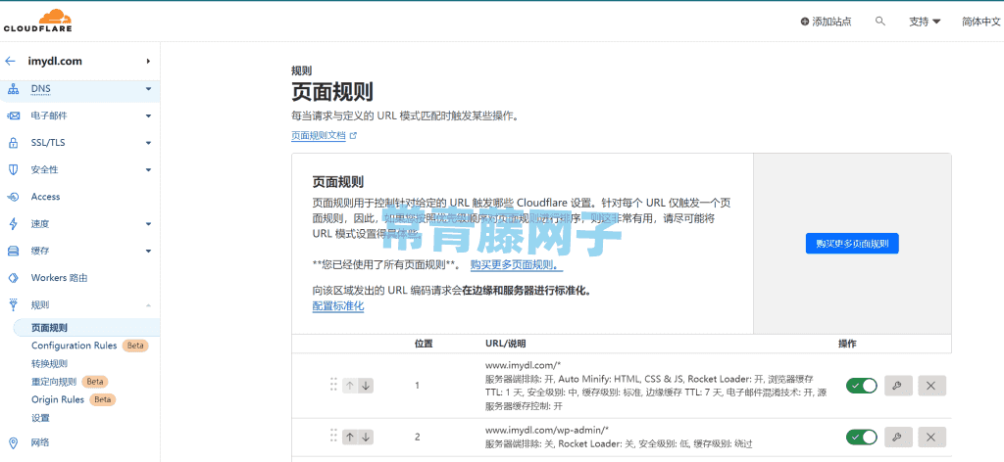The width and height of the screenshot is (1004, 462).
Task: Click the Access icon in sidebar
Action: point(13,197)
